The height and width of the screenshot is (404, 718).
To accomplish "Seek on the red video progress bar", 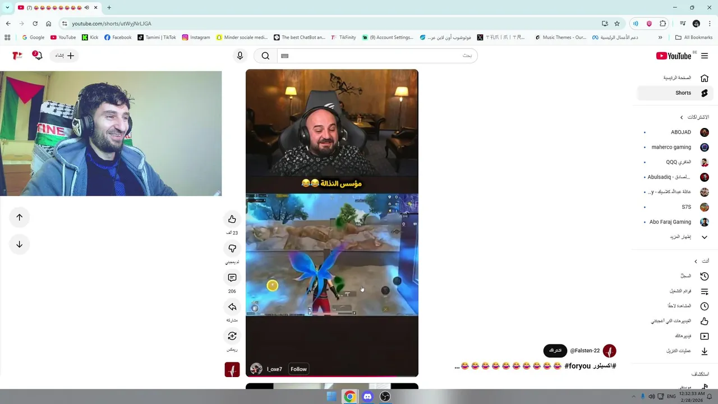I will 332,376.
